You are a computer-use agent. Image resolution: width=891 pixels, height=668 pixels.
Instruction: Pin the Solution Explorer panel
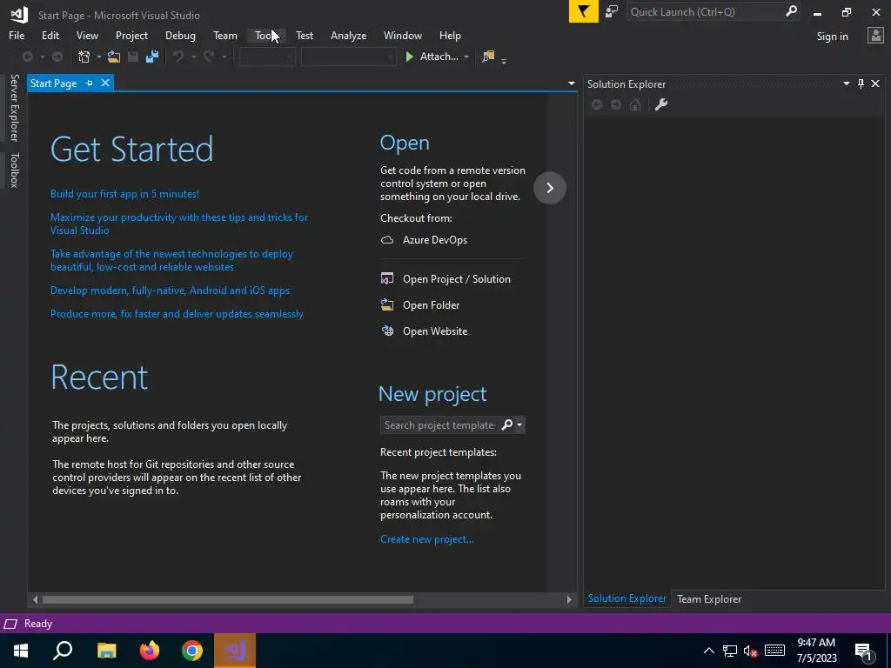(861, 84)
